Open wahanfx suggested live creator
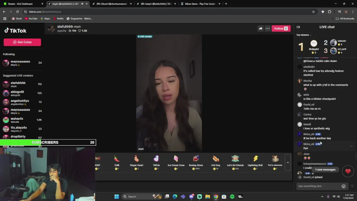357x201 pixels. tap(22, 120)
